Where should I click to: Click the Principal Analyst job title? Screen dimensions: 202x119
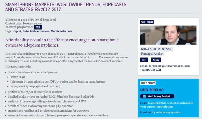pyautogui.click(x=152, y=54)
